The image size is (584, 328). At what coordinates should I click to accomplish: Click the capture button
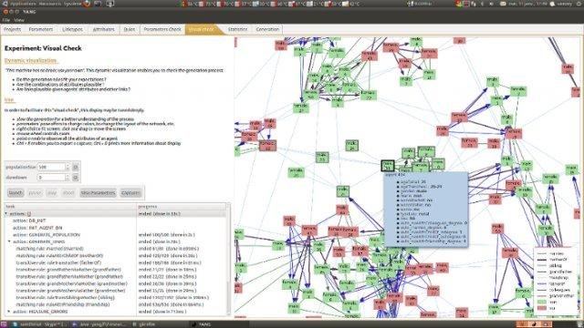click(x=130, y=192)
